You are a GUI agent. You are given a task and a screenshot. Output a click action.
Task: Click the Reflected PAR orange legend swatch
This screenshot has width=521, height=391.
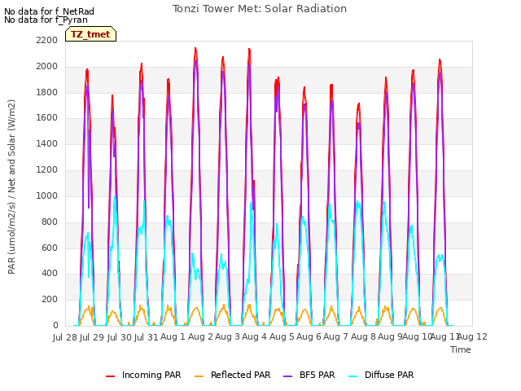point(199,376)
